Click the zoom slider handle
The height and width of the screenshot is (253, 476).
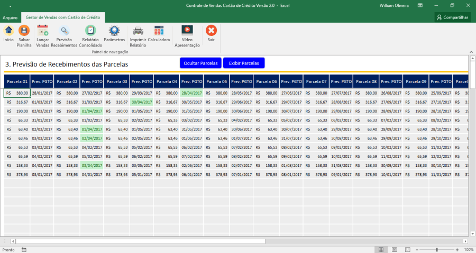[x=437, y=250]
